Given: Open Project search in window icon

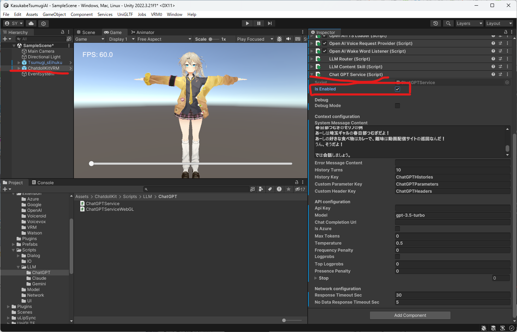Looking at the screenshot, I should [x=252, y=189].
